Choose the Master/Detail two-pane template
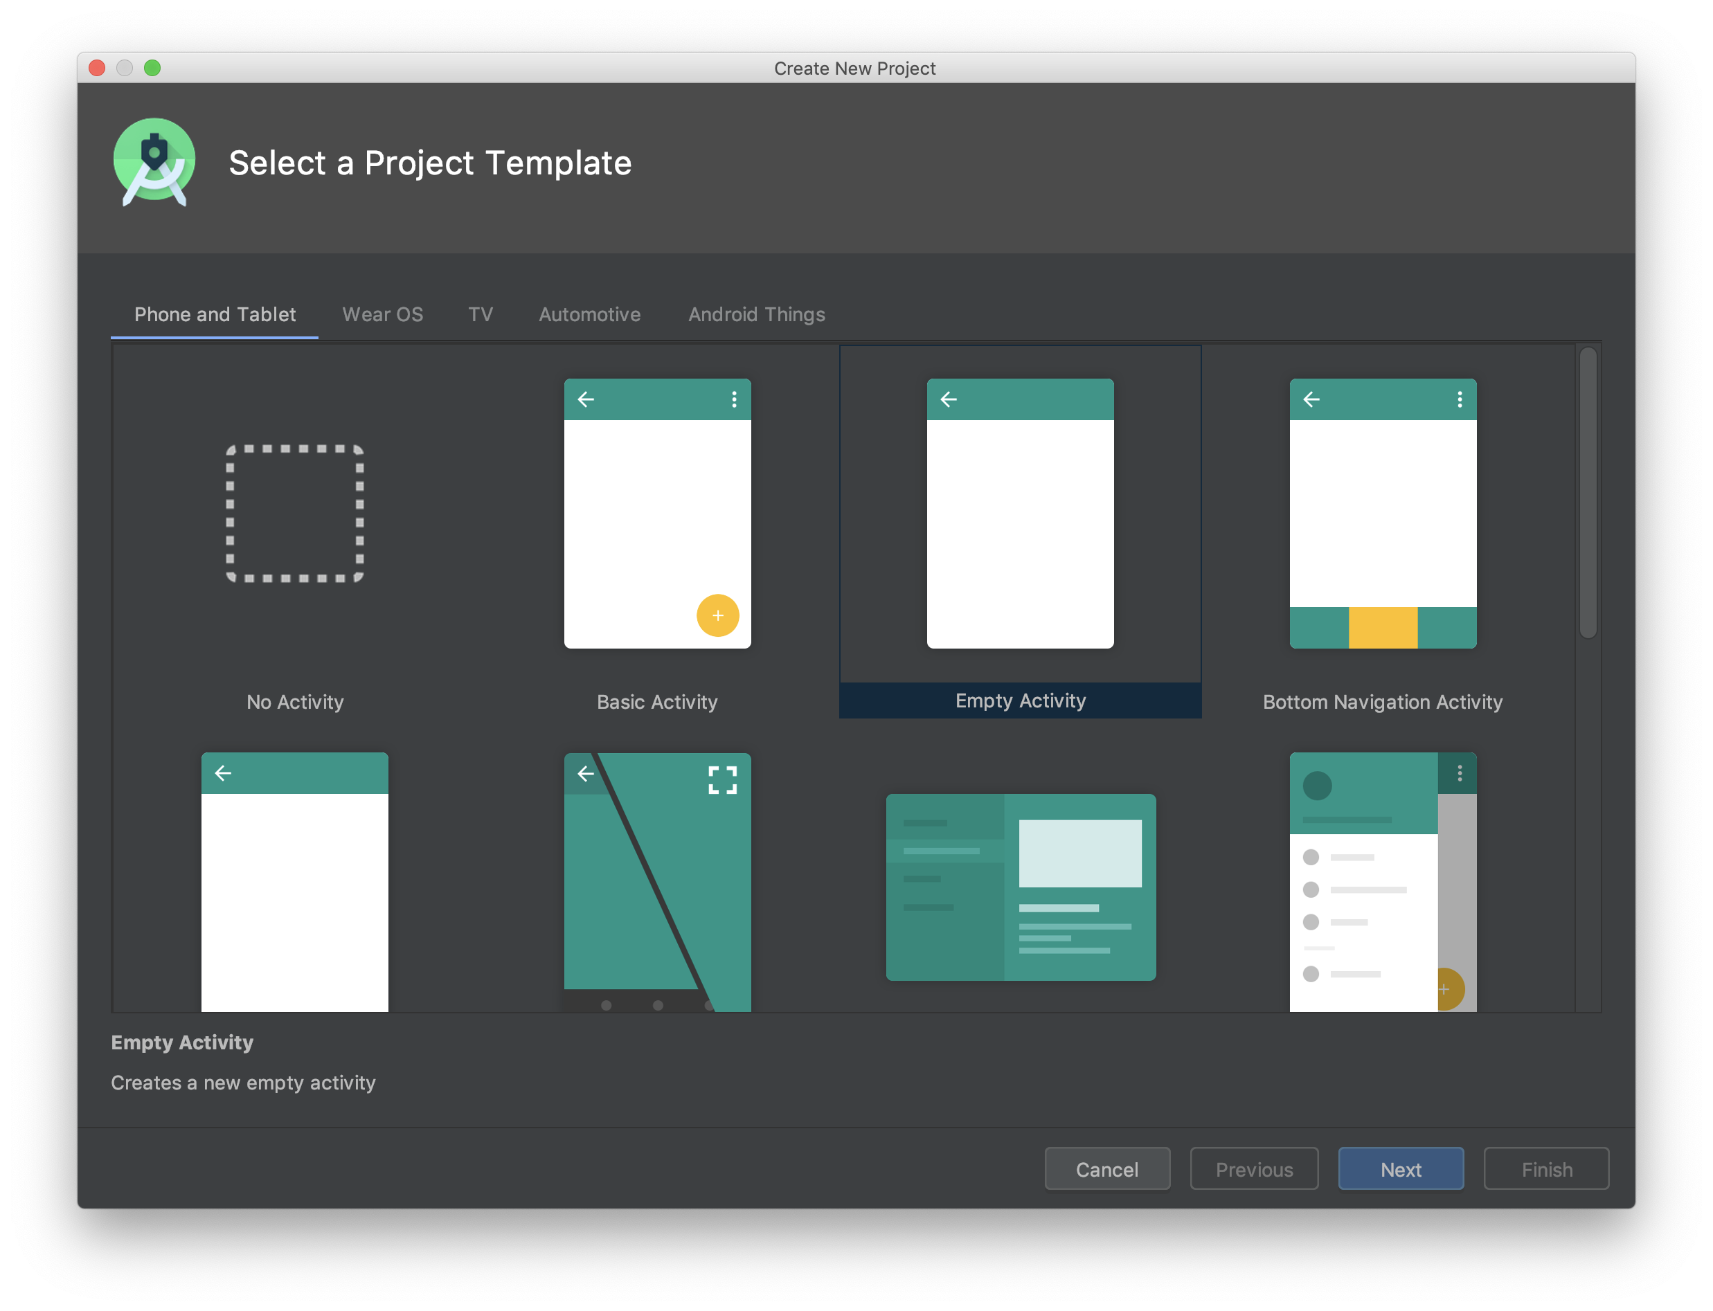Viewport: 1713px width, 1311px height. click(x=1020, y=887)
